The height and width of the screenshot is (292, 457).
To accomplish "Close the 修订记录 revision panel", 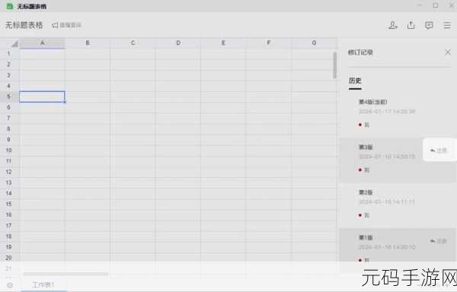I will point(448,52).
